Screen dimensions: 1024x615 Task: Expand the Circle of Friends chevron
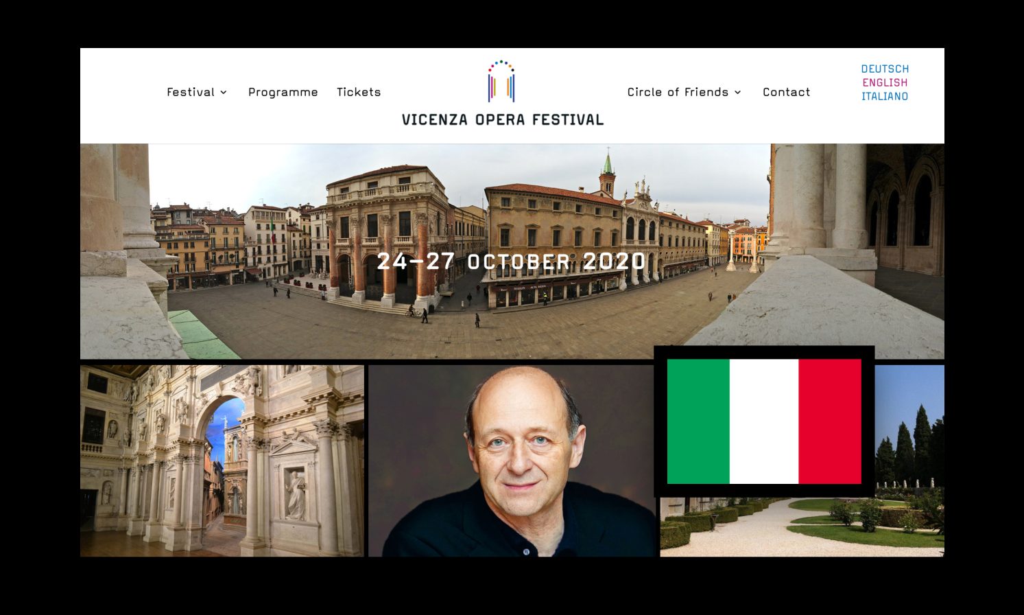(x=738, y=93)
